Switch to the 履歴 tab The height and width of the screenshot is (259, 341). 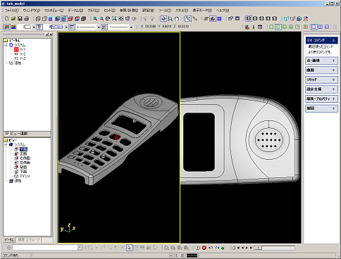point(21,240)
